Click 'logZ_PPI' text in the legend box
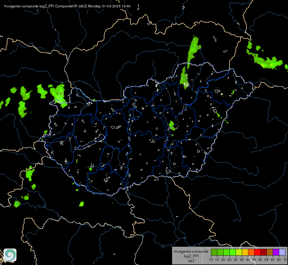The image size is (288, 265). (x=191, y=256)
